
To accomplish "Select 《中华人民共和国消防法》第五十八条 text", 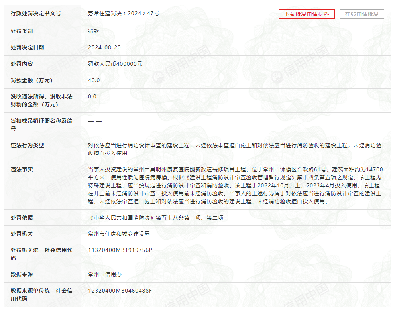I will [155, 218].
